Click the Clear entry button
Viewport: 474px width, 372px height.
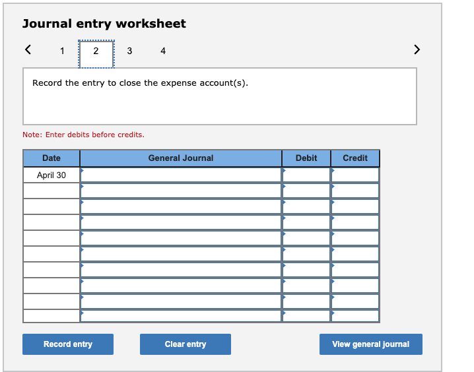(x=186, y=344)
